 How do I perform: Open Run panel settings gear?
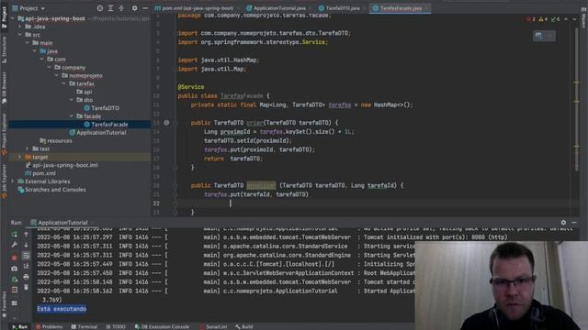tap(563, 223)
